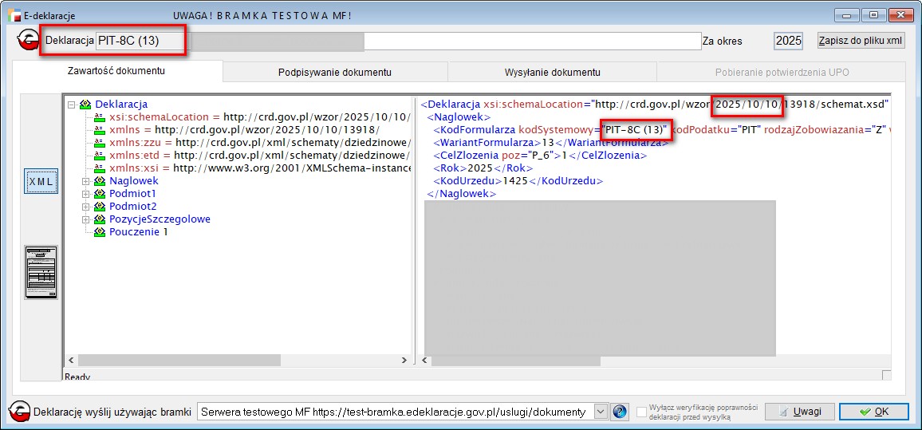The height and width of the screenshot is (430, 922).
Task: Click the Za okres year field
Action: (788, 41)
